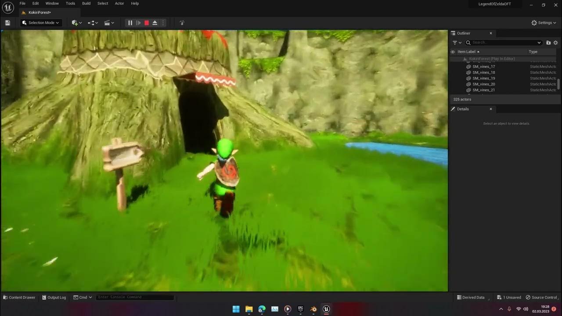Image resolution: width=562 pixels, height=316 pixels.
Task: Open the Content Drawer
Action: coord(19,297)
